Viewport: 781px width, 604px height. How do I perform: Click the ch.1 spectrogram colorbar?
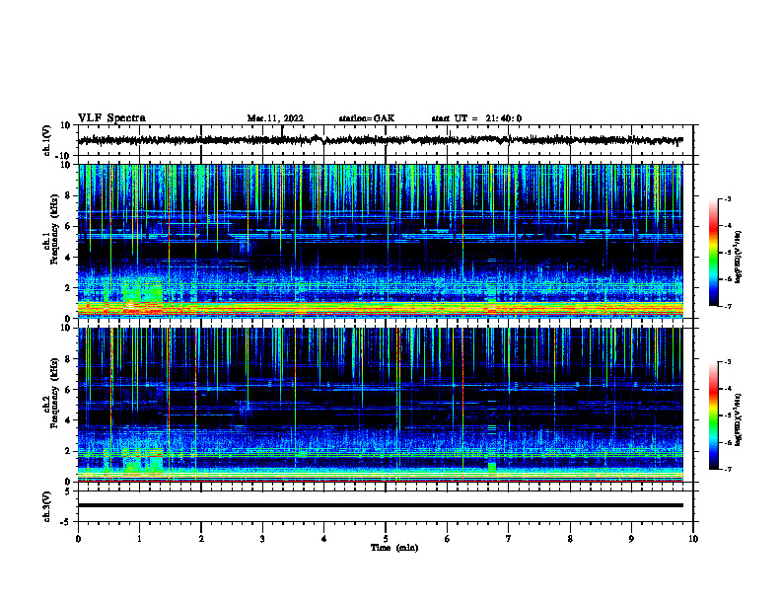tap(713, 253)
